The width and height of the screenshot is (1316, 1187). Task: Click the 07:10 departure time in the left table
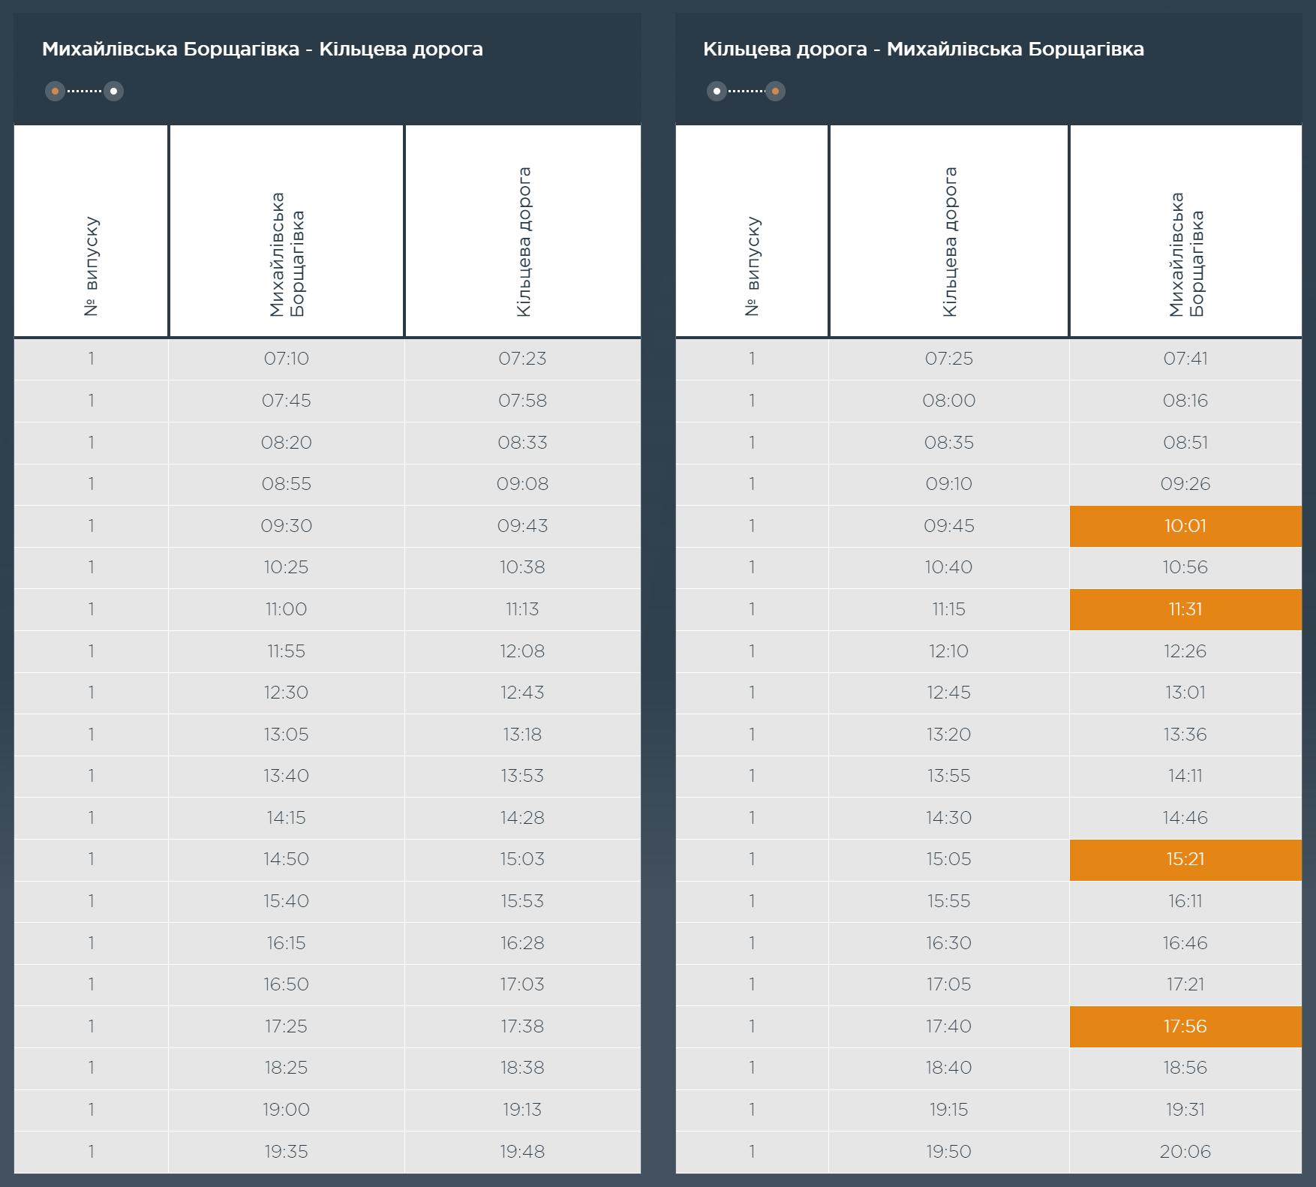[286, 359]
